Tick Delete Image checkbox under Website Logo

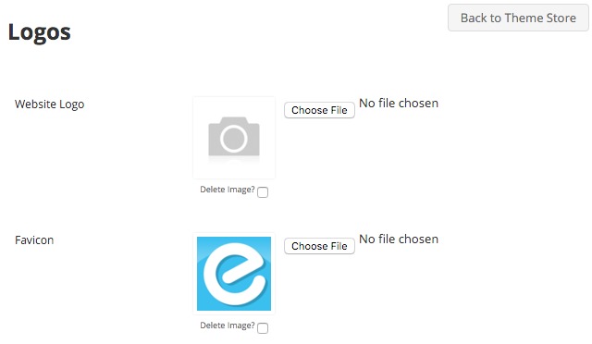tap(263, 192)
